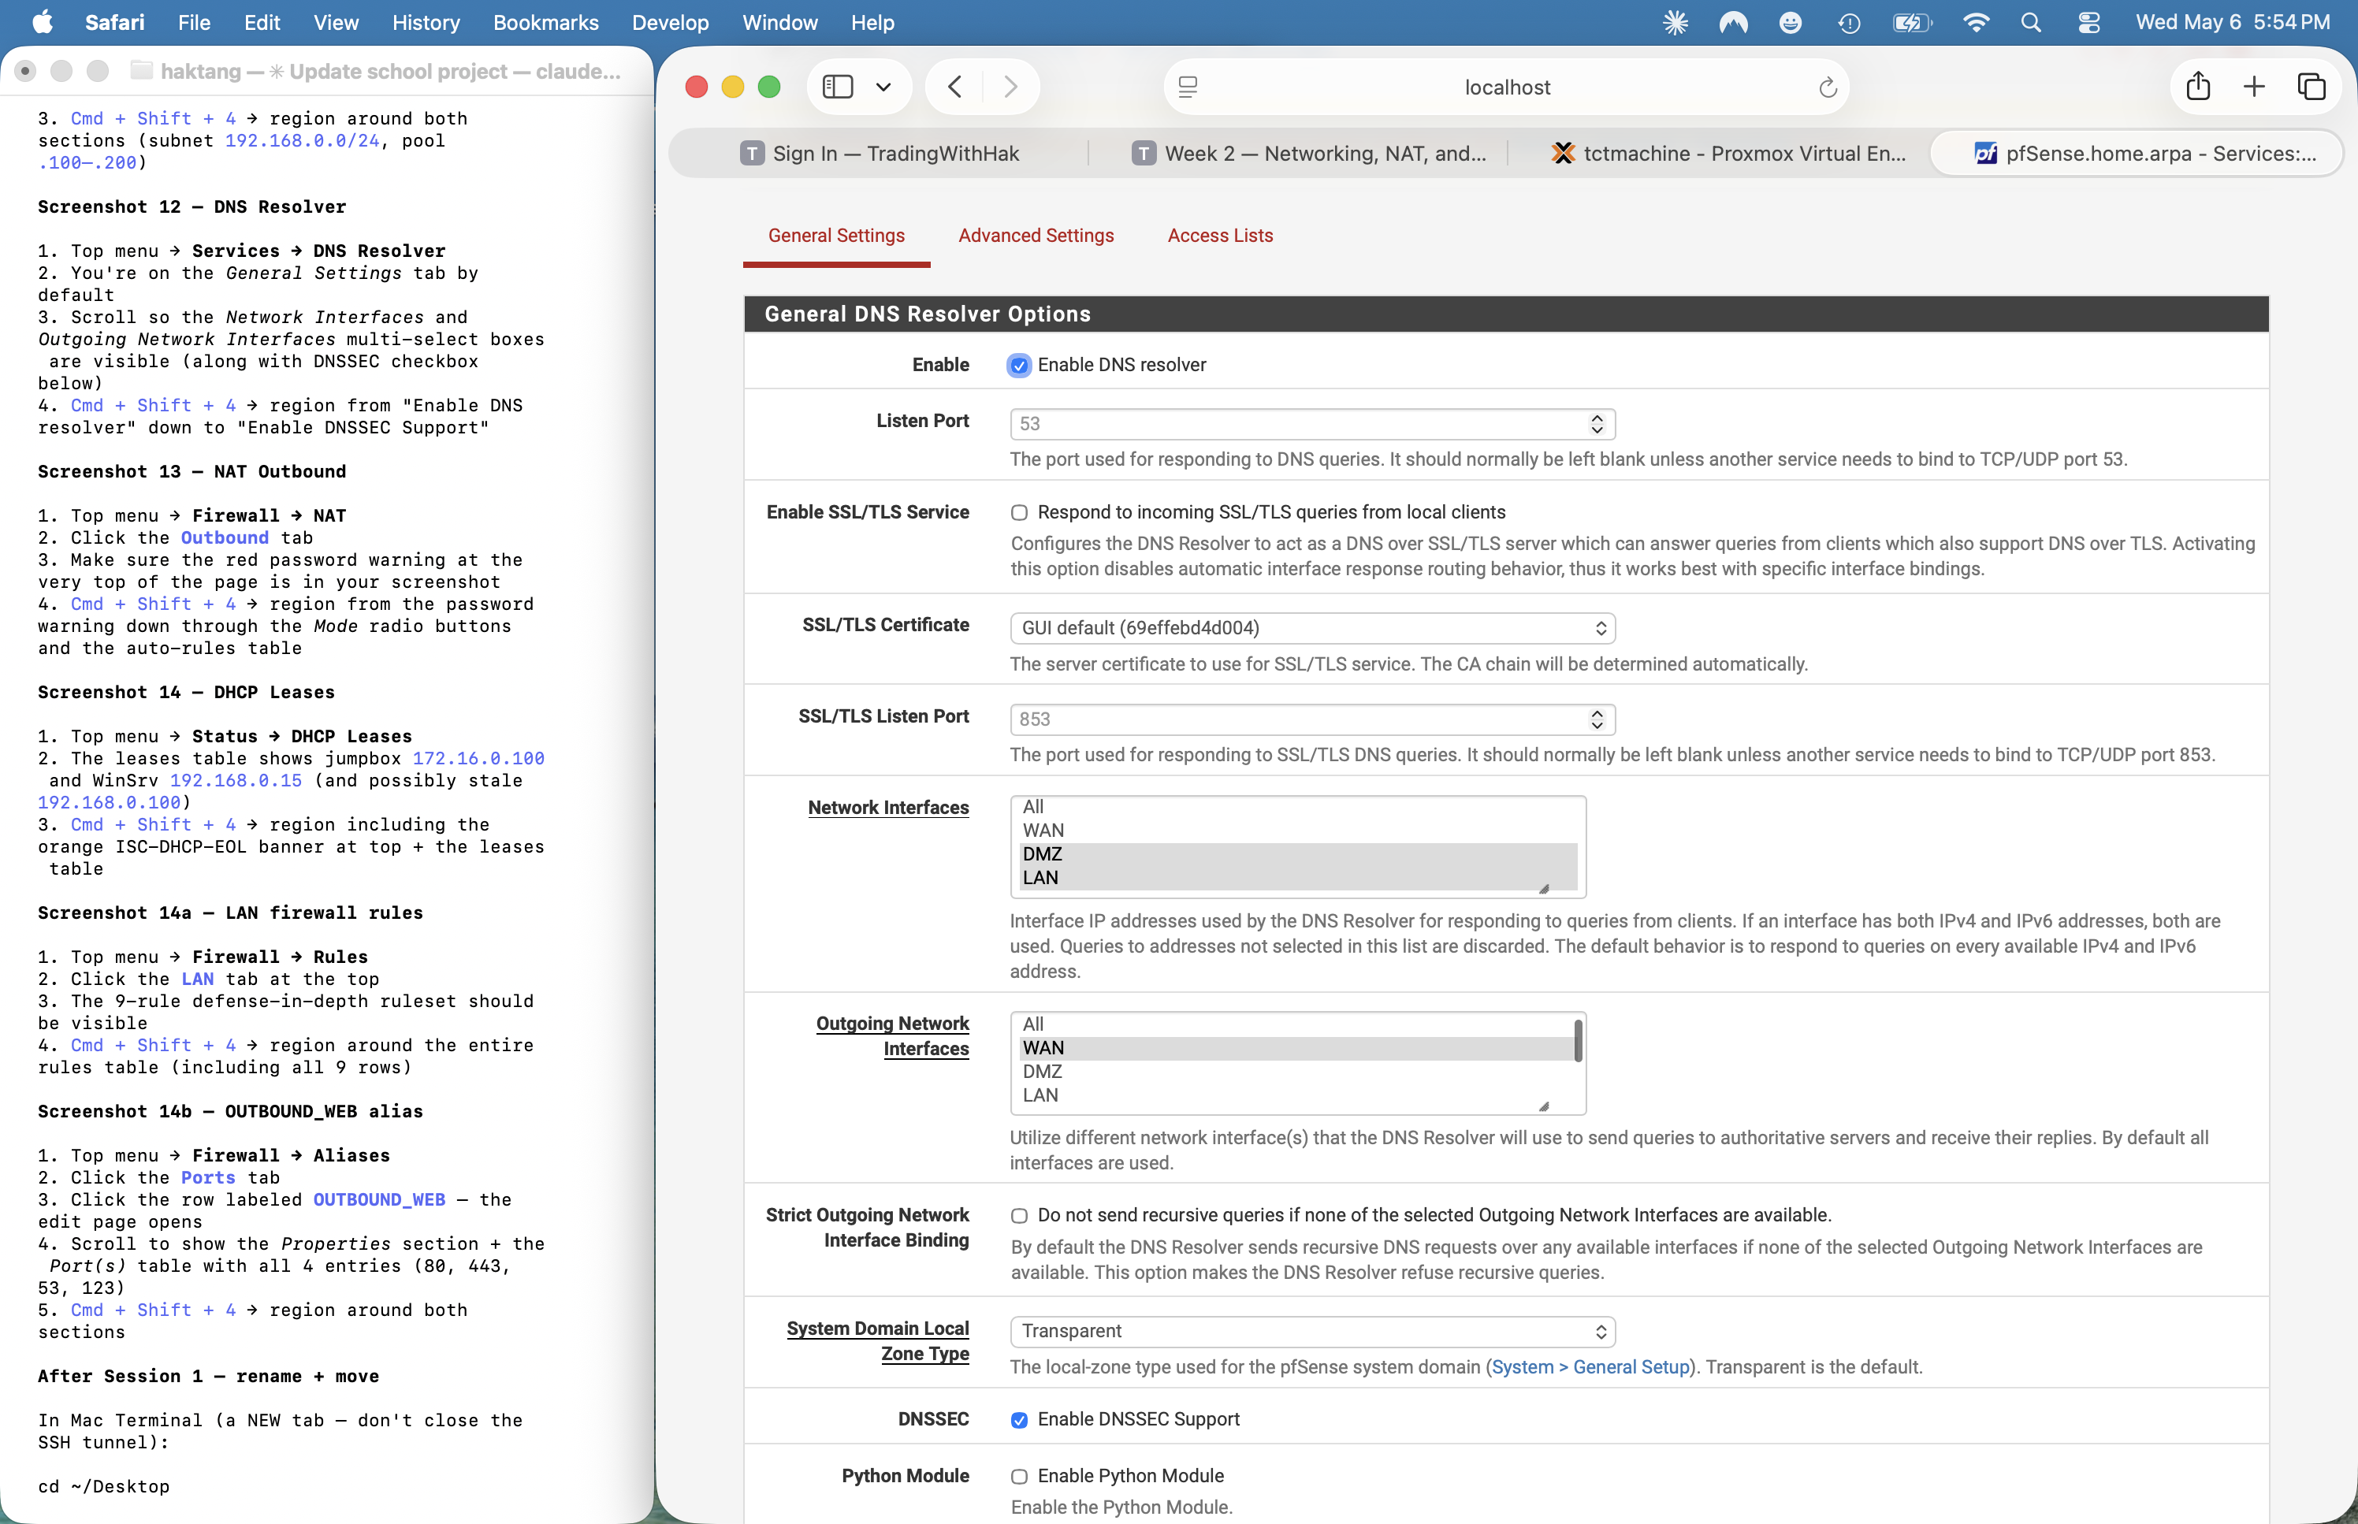This screenshot has width=2358, height=1524.
Task: Click the Ports link in haktang window
Action: [208, 1177]
